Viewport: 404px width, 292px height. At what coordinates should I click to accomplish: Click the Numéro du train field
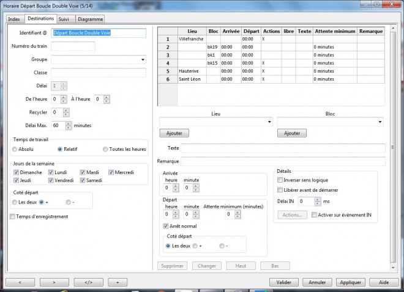tap(73, 46)
